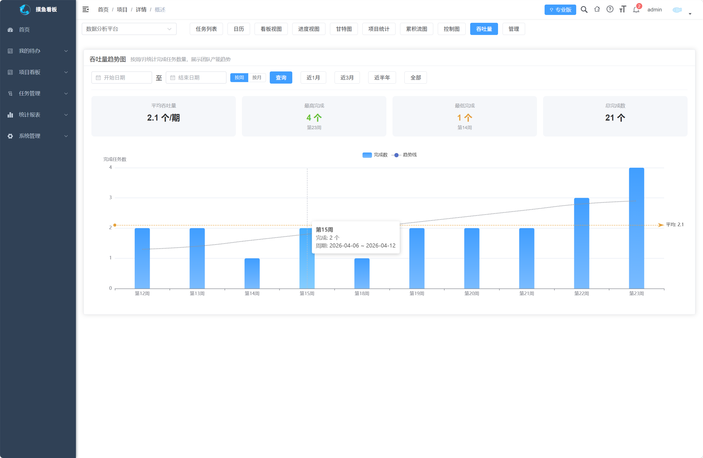
Task: Filter by 近半年 range
Action: (x=382, y=78)
